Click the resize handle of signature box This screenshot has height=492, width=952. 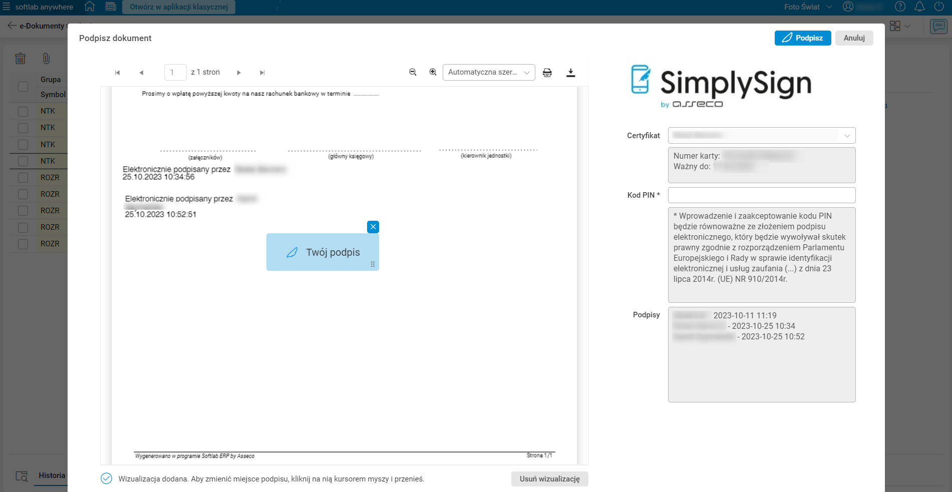pyautogui.click(x=373, y=264)
